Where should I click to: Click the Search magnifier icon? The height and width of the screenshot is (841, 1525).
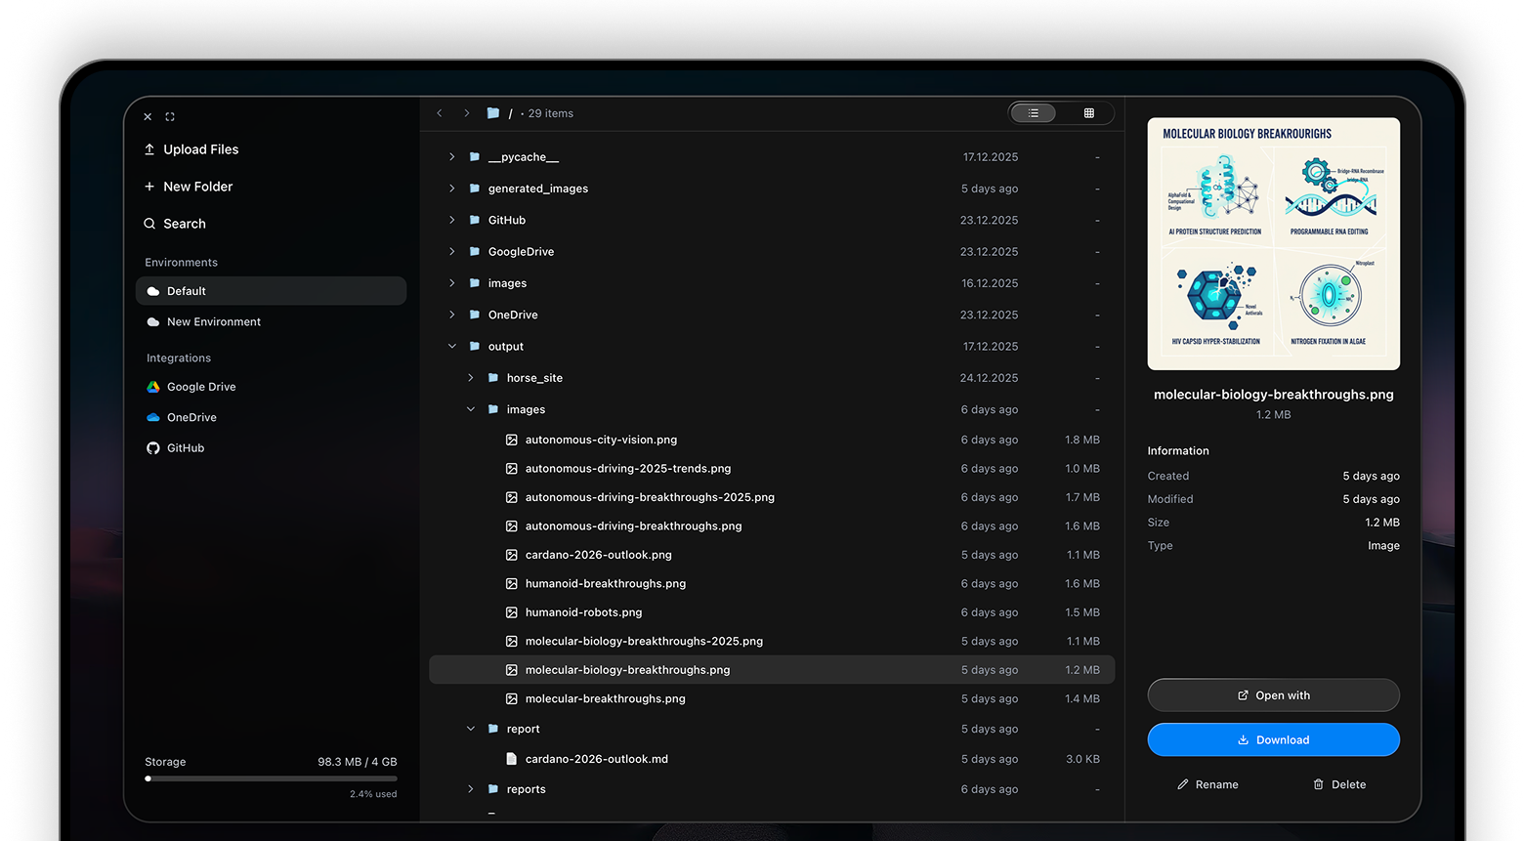tap(149, 224)
